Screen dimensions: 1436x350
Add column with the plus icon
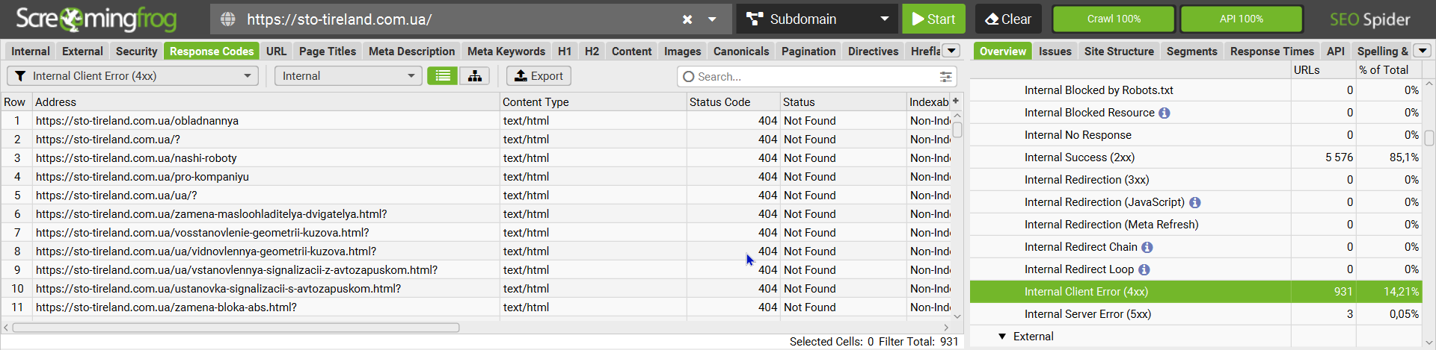pos(956,101)
